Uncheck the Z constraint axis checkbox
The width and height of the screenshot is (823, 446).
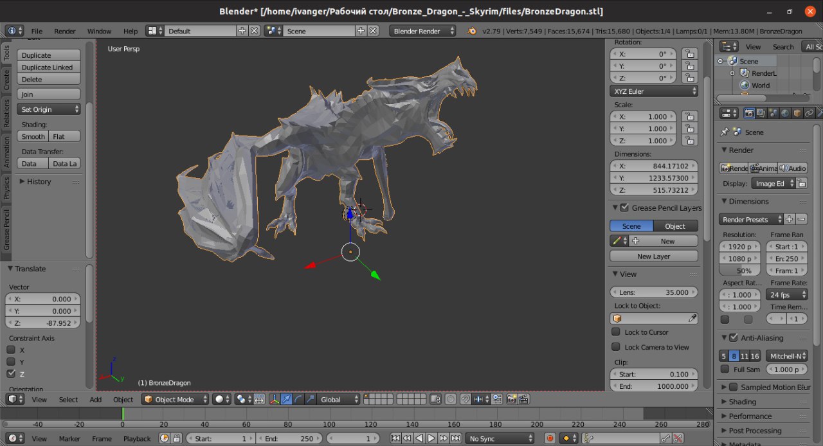[11, 373]
